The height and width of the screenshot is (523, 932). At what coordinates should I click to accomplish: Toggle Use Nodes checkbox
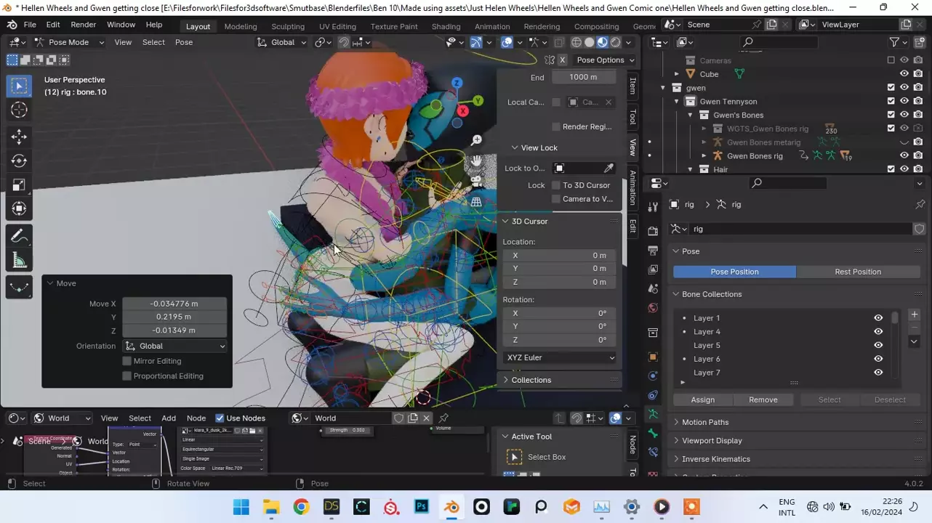[x=220, y=418]
